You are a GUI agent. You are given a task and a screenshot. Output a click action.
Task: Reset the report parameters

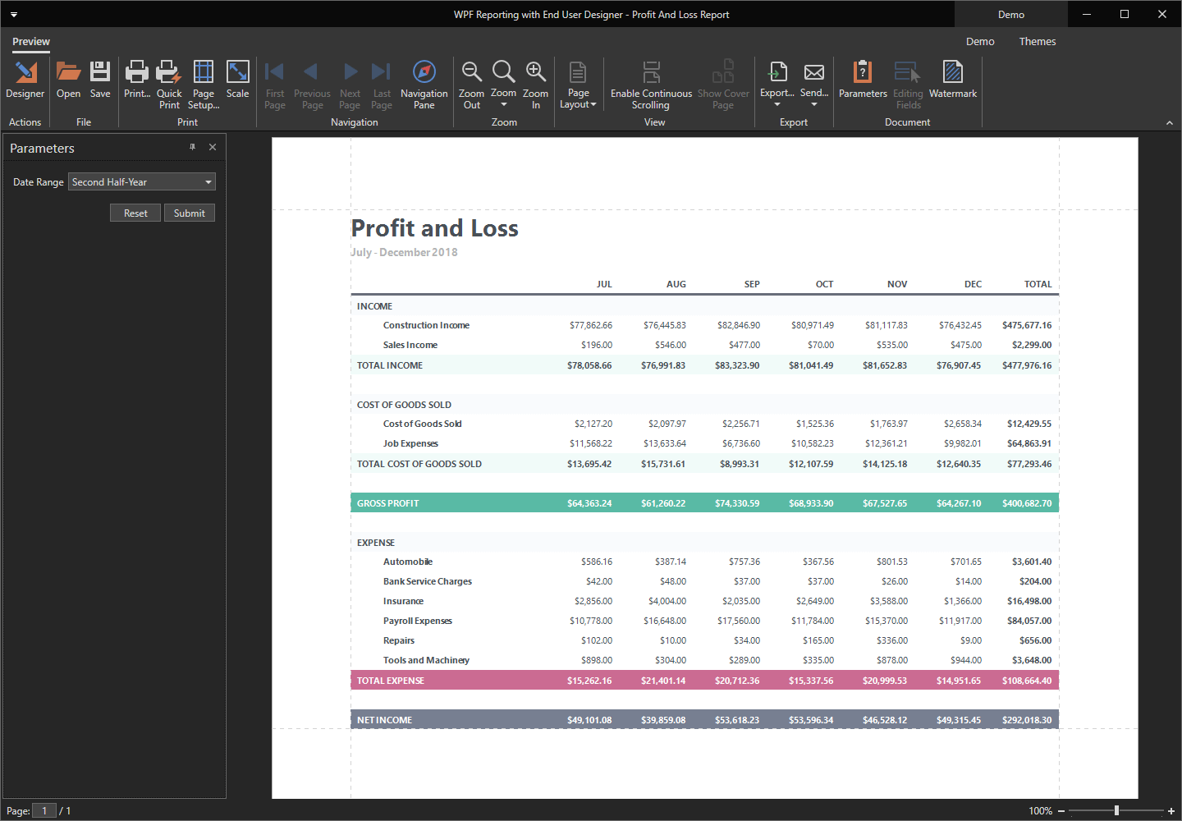point(135,212)
